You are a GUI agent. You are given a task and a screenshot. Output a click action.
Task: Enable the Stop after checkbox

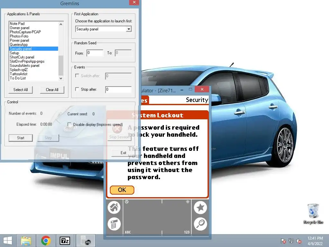click(x=77, y=89)
